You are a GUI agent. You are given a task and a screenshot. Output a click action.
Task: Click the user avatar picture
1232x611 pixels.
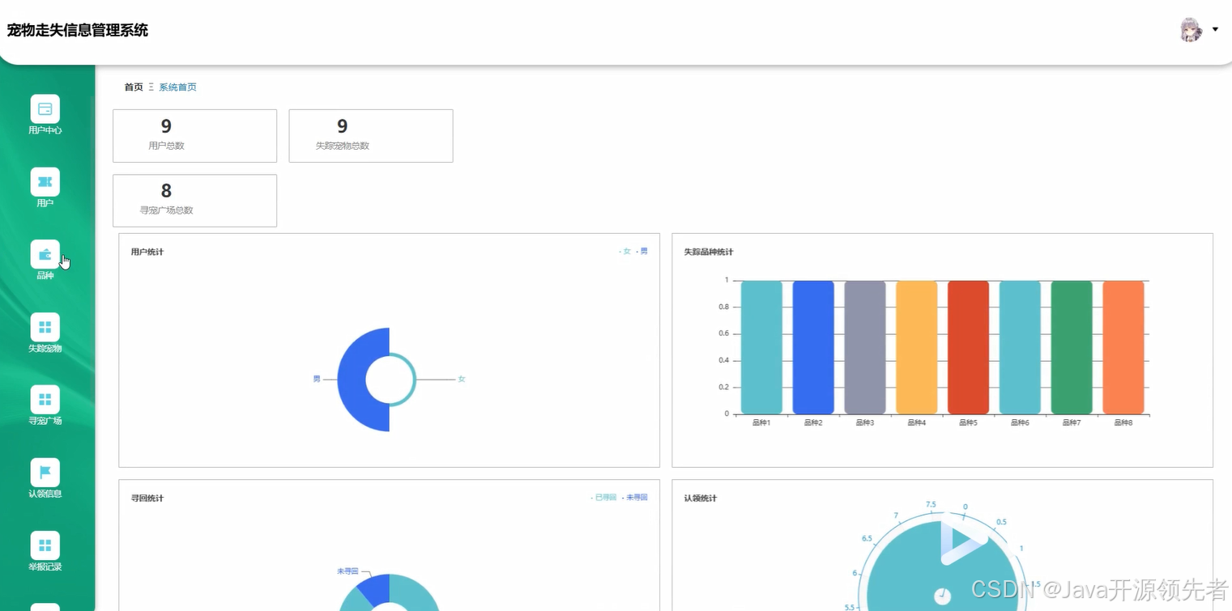(x=1191, y=30)
